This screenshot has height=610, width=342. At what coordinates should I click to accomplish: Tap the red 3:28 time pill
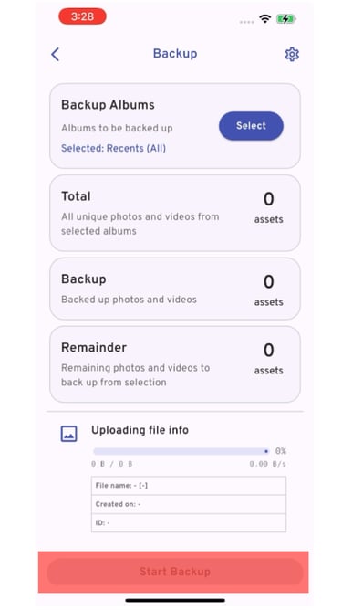click(82, 16)
